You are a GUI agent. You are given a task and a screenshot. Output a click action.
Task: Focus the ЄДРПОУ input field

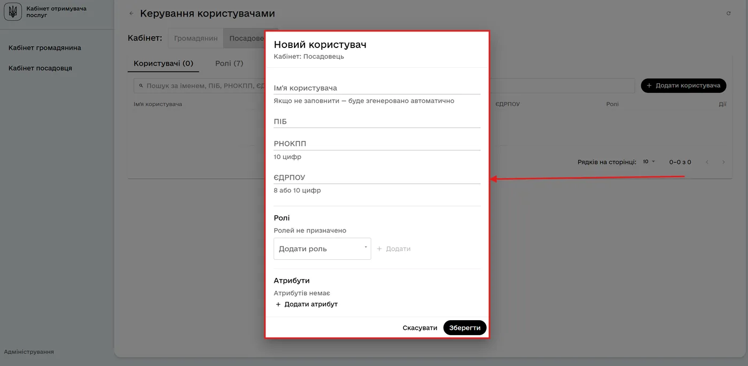point(377,178)
